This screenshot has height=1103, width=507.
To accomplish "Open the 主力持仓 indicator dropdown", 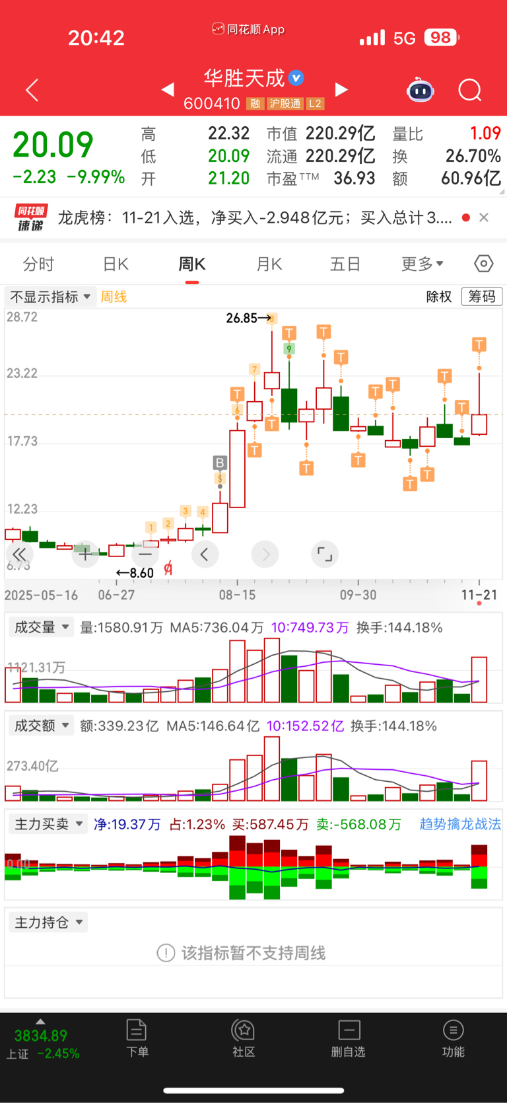I will pos(49,923).
